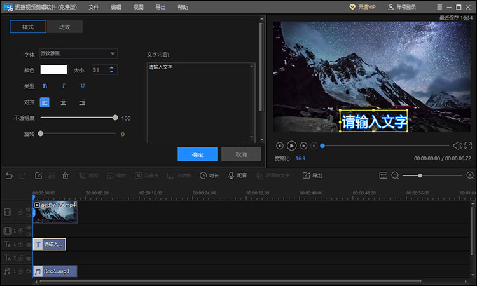
Task: Align text to the right
Action: (82, 102)
